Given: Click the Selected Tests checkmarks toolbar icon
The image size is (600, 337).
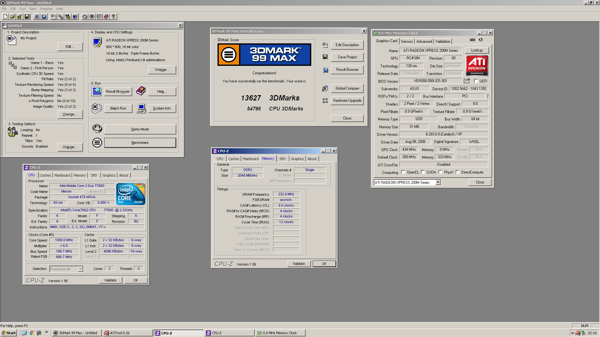Looking at the screenshot, I should (x=61, y=17).
